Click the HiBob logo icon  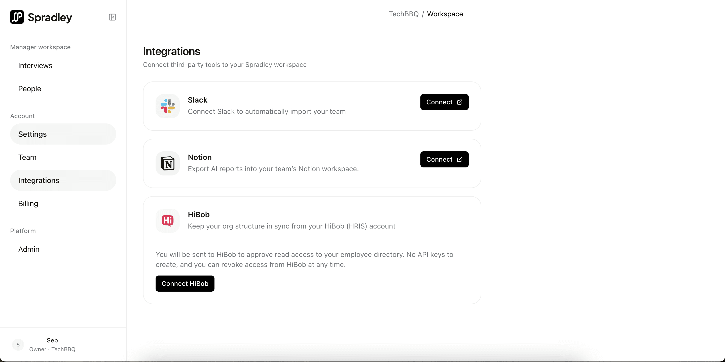coord(168,221)
